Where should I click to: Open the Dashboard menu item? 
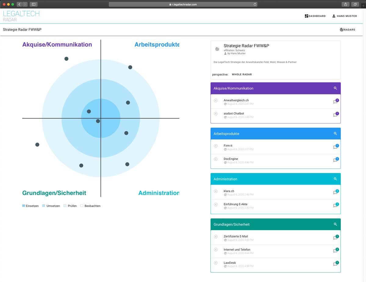[315, 16]
